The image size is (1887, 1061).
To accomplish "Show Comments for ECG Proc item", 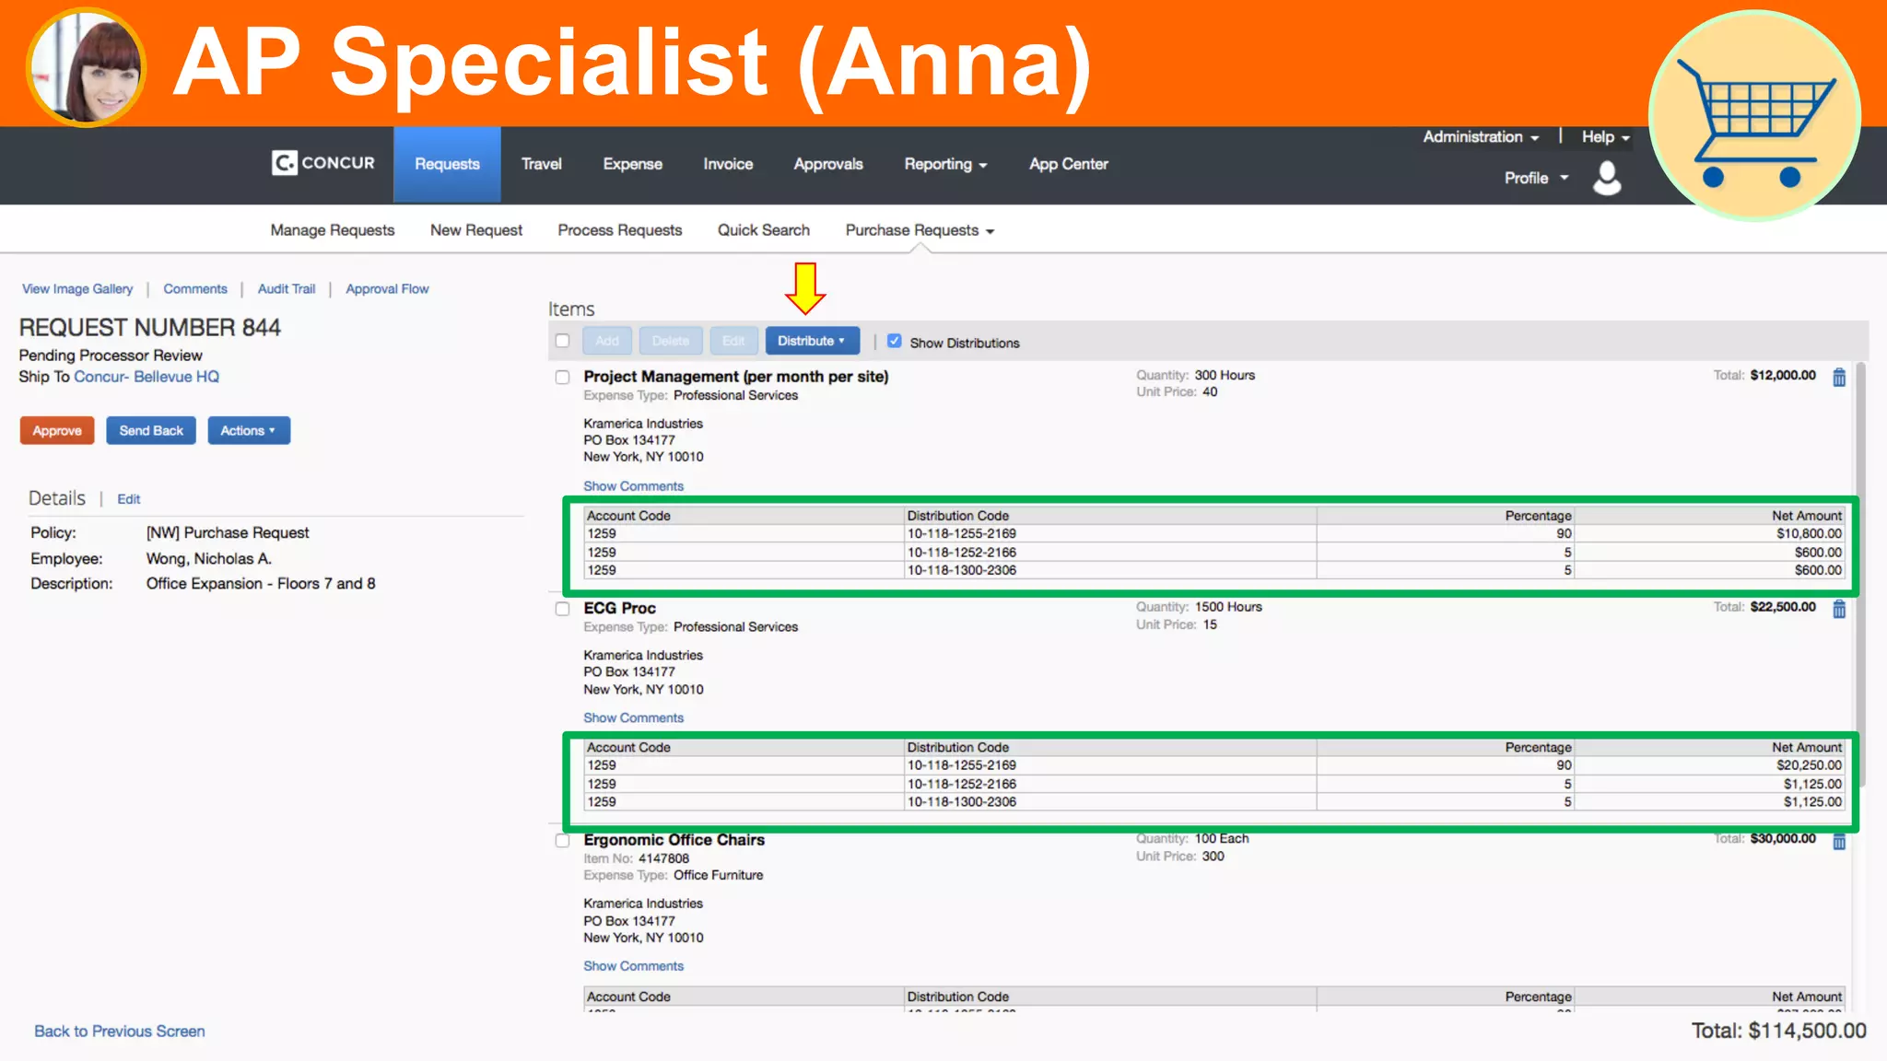I will 634,717.
